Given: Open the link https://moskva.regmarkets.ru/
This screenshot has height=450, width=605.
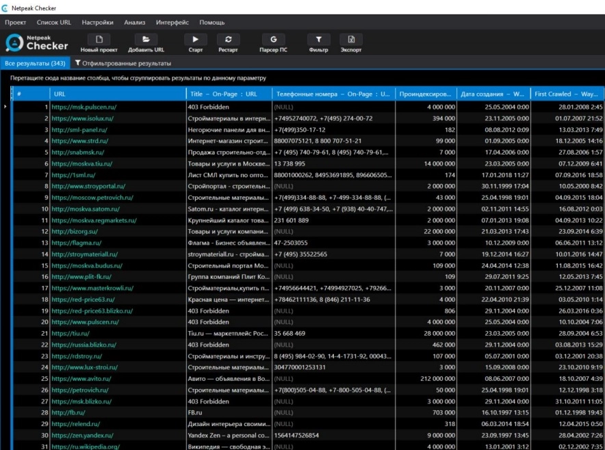Looking at the screenshot, I should click(94, 221).
